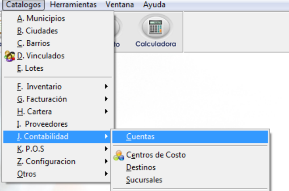Expand the Facturación submenu arrow

106,99
